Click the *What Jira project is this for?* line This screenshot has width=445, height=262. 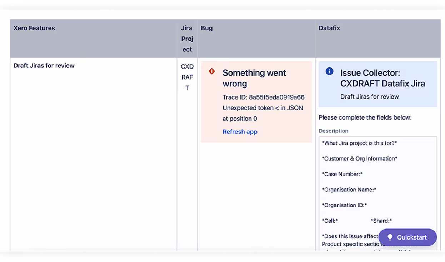click(x=359, y=143)
